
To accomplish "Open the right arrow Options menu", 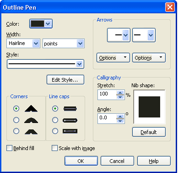I will (149, 58).
